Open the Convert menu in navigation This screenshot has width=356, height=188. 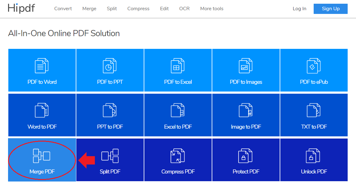(x=63, y=9)
